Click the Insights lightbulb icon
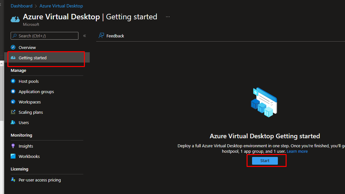This screenshot has width=345, height=194. [13, 146]
